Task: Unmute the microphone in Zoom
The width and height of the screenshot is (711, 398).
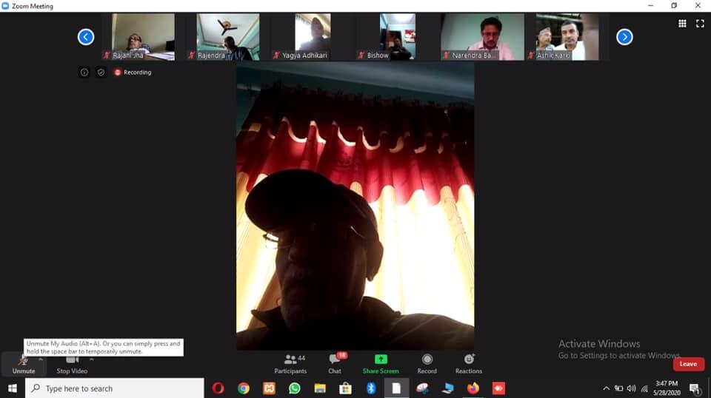Action: pos(23,363)
